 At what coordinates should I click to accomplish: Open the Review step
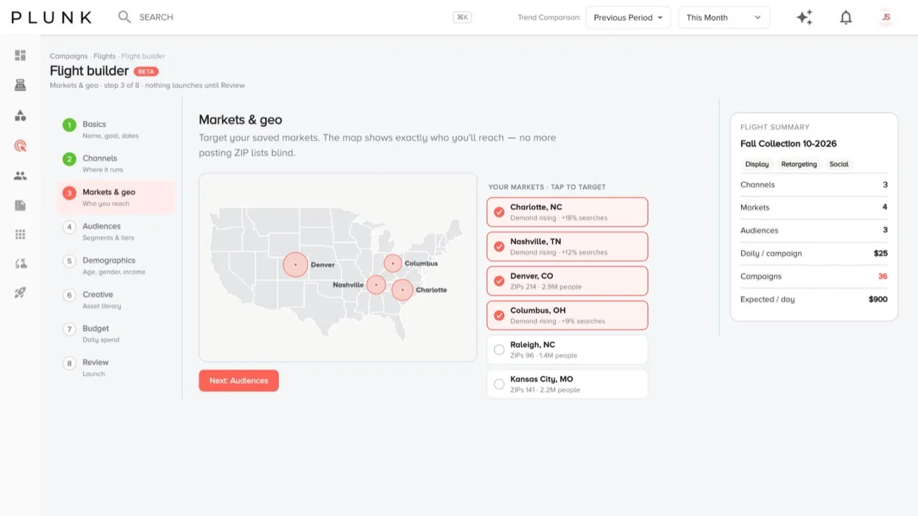(115, 367)
